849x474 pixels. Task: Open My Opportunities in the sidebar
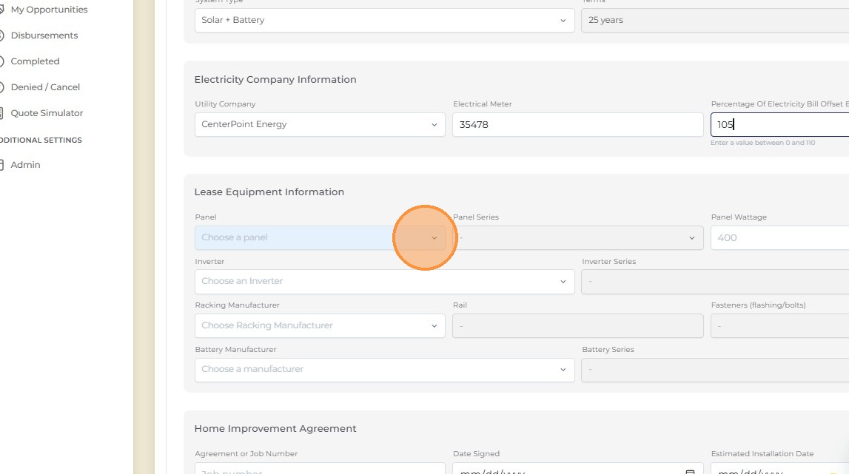[49, 9]
